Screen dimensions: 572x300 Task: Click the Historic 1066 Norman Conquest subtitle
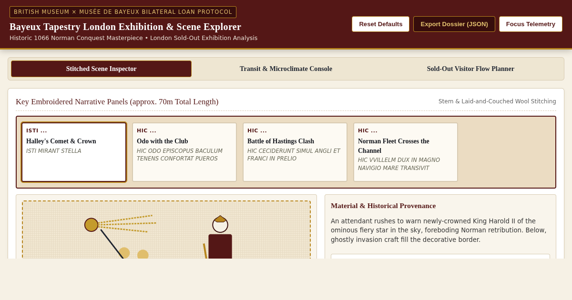(133, 38)
